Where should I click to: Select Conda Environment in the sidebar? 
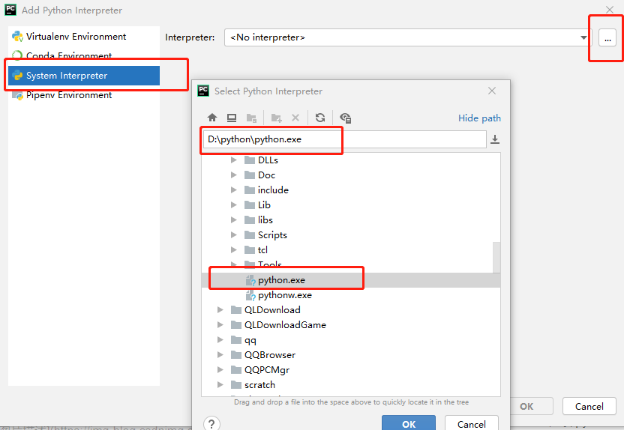click(x=83, y=56)
